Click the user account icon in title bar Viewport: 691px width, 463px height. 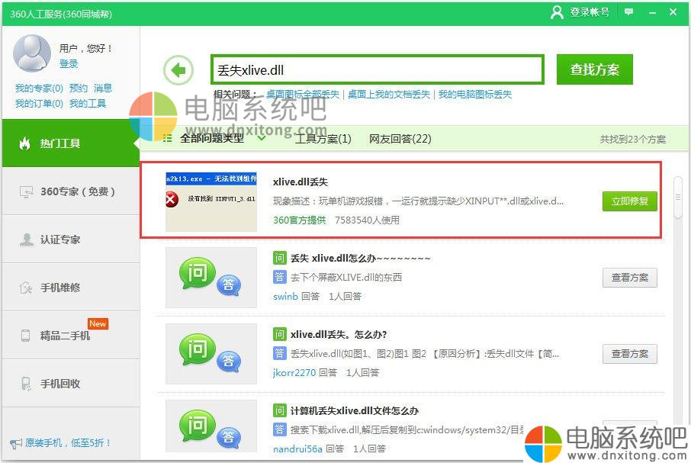pyautogui.click(x=557, y=12)
